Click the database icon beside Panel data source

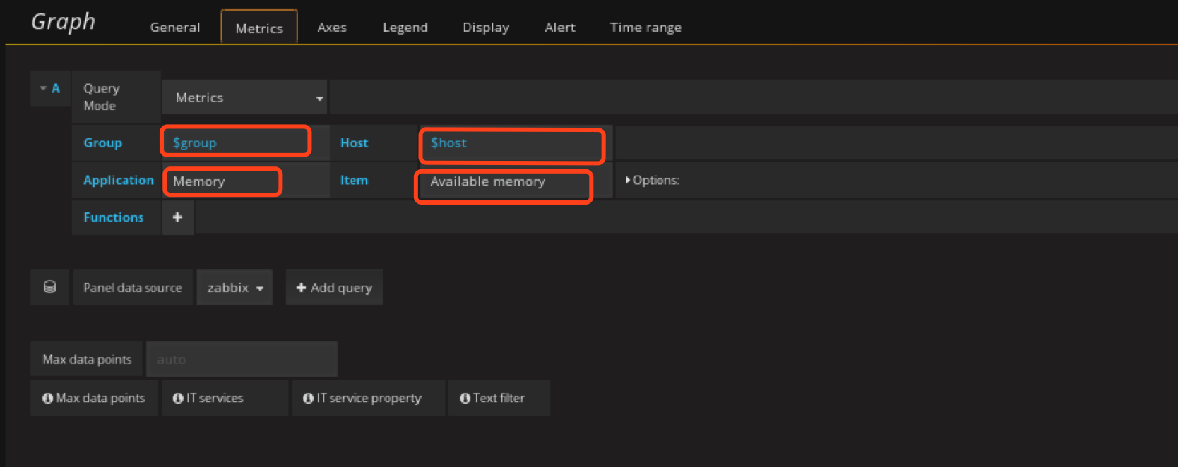tap(49, 287)
